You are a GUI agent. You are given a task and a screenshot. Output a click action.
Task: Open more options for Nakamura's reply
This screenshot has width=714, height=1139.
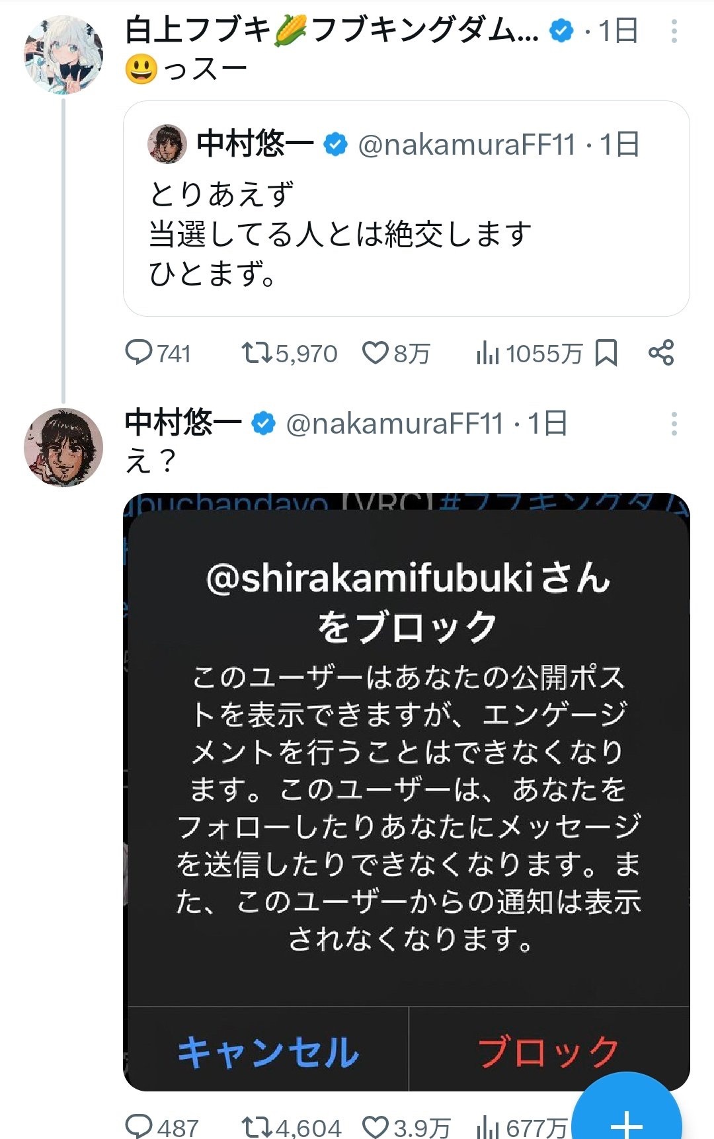point(674,424)
